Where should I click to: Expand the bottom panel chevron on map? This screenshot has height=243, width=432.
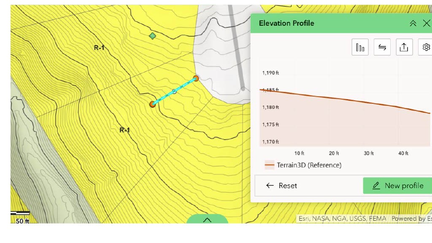(x=207, y=220)
